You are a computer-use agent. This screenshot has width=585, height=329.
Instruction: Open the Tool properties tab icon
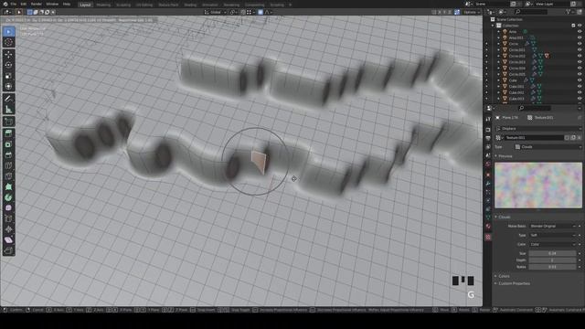(488, 119)
